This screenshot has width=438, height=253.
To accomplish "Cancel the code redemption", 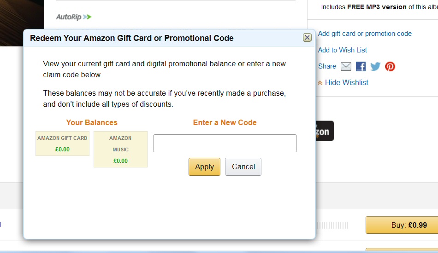I will [243, 167].
